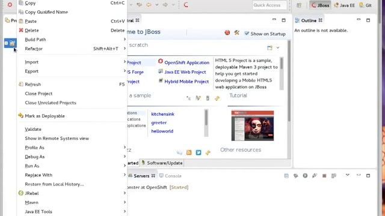Switch to the Software/Update tab
The image size is (385, 216).
click(162, 163)
